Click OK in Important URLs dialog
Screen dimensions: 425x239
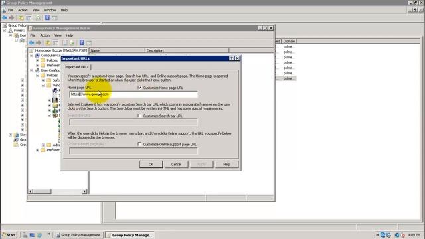[151, 164]
